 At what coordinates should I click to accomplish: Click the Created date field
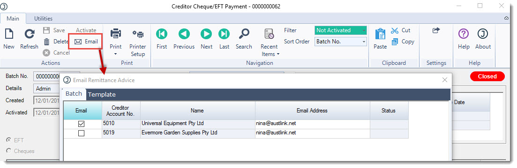point(46,100)
